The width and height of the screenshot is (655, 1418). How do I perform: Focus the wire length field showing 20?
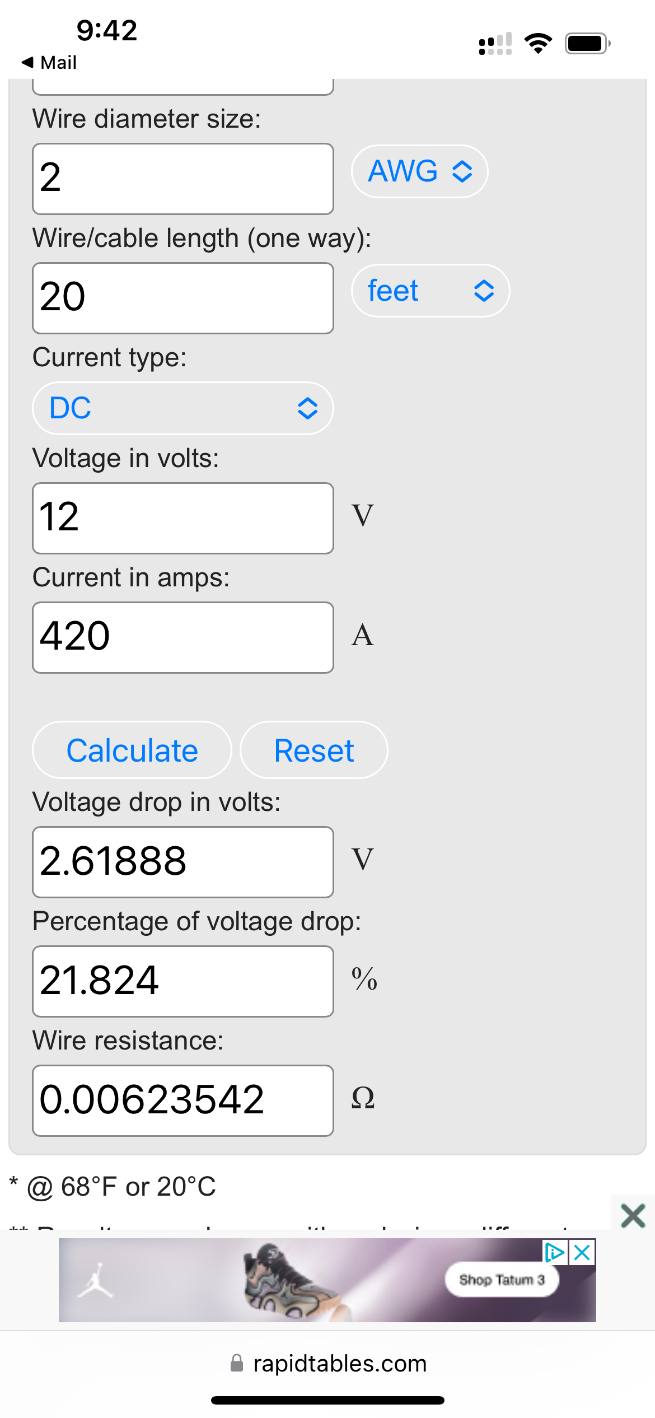coord(183,298)
